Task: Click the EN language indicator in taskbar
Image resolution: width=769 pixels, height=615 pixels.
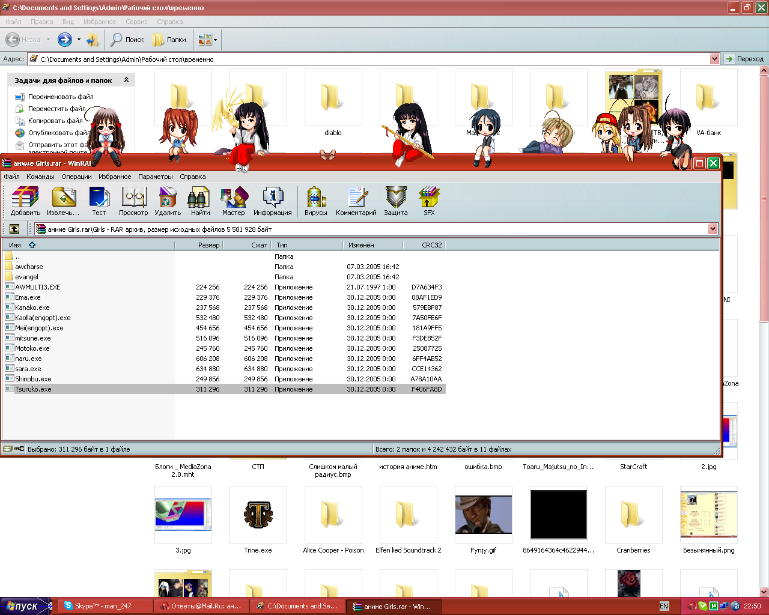Action: (x=664, y=606)
